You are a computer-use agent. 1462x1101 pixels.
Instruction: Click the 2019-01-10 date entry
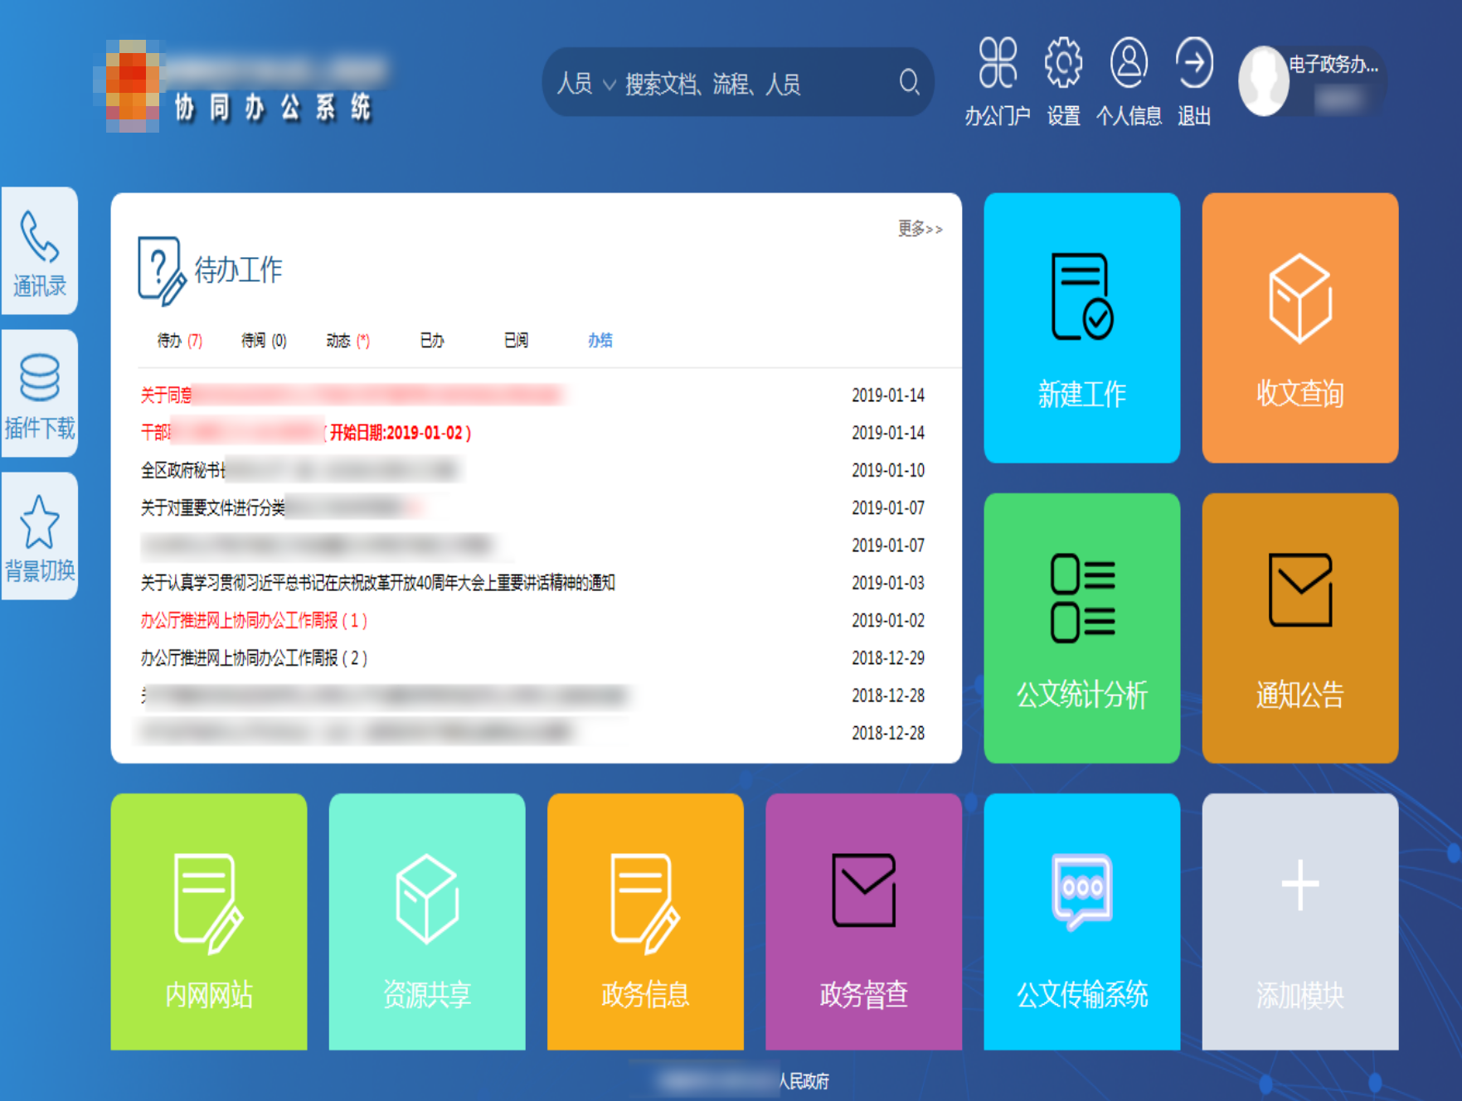pos(887,470)
